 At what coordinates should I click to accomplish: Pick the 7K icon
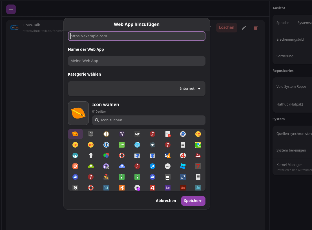(x=106, y=177)
